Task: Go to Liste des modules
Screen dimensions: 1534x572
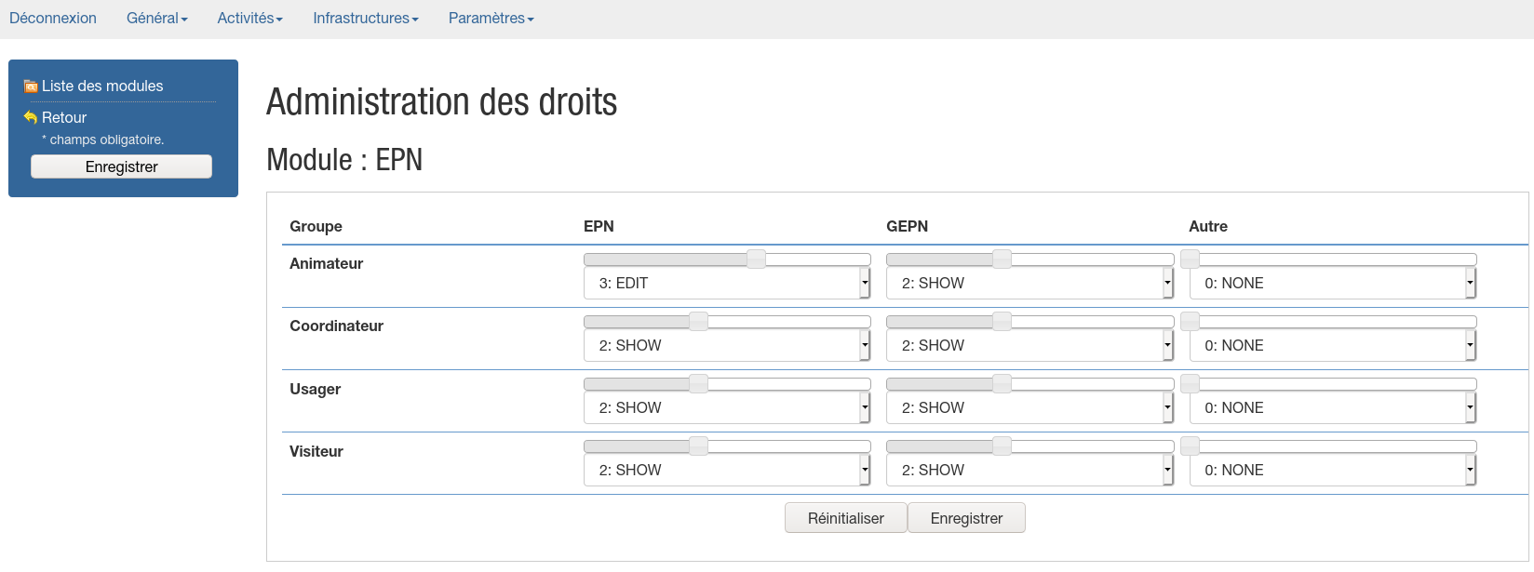Action: tap(102, 86)
